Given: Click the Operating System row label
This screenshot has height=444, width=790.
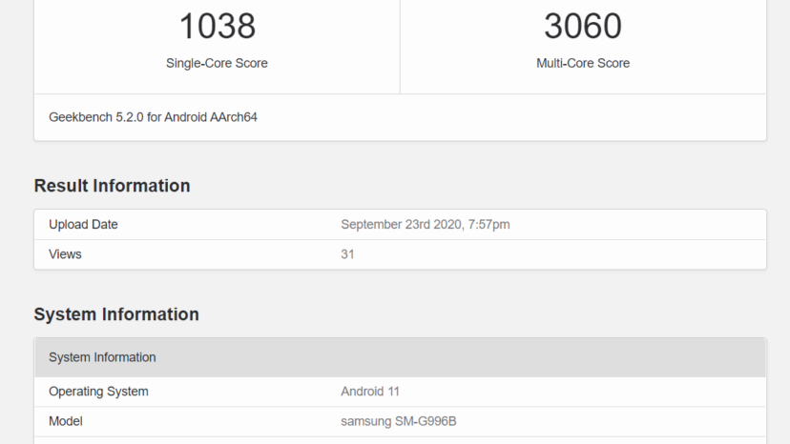Looking at the screenshot, I should pyautogui.click(x=98, y=392).
